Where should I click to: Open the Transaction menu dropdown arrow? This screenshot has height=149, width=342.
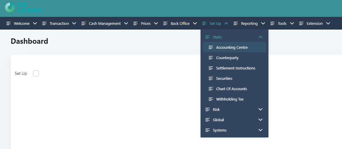click(74, 23)
